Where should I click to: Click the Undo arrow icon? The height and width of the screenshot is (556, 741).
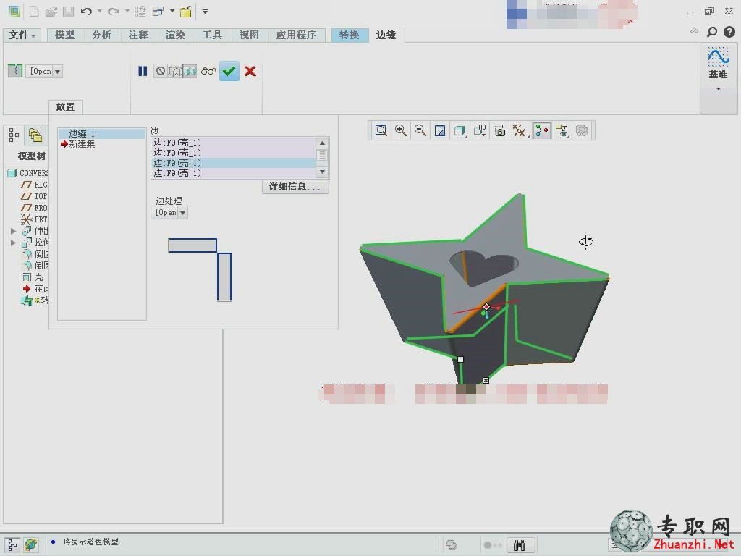(86, 12)
